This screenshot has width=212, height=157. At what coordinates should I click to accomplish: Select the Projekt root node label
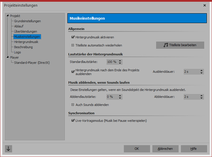coord(15,16)
